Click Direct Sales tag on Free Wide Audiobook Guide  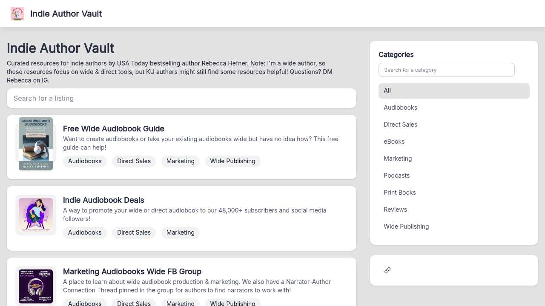(134, 161)
